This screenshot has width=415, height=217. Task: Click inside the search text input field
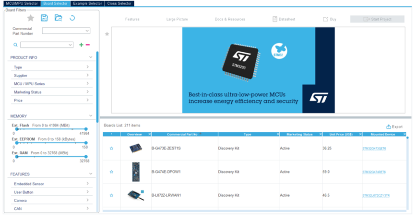(44, 45)
